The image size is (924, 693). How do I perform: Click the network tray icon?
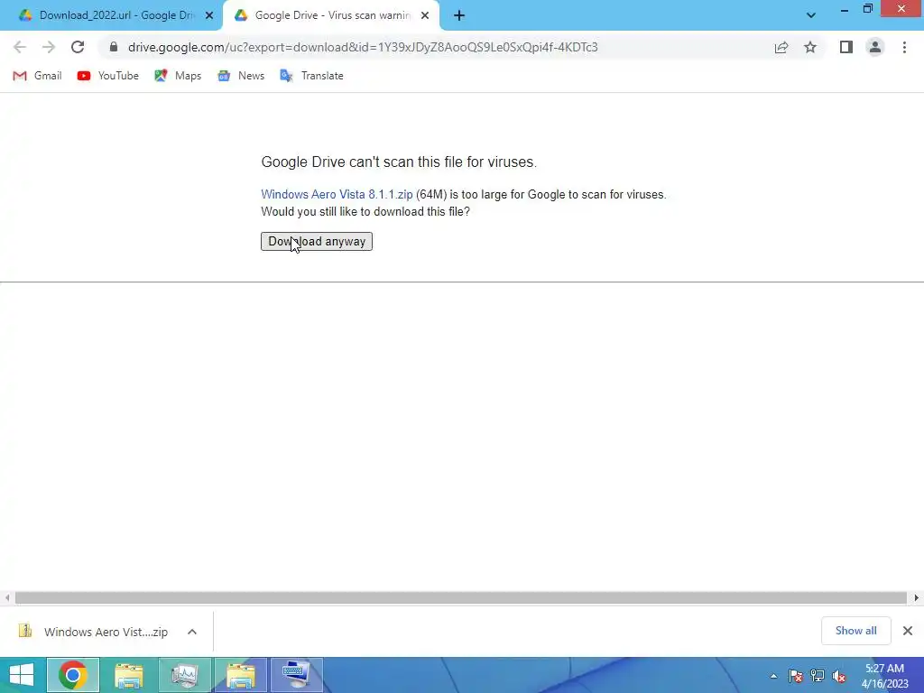tap(818, 676)
